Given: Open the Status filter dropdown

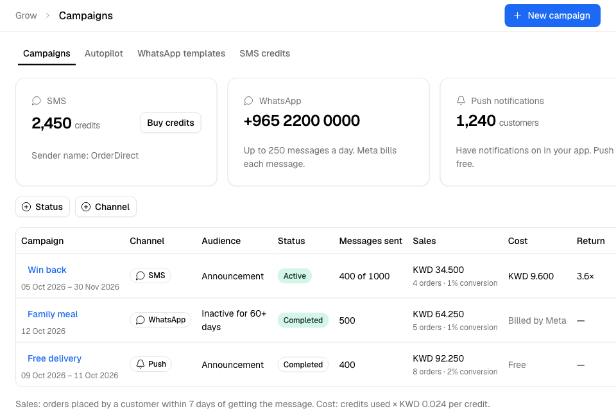Looking at the screenshot, I should (42, 207).
